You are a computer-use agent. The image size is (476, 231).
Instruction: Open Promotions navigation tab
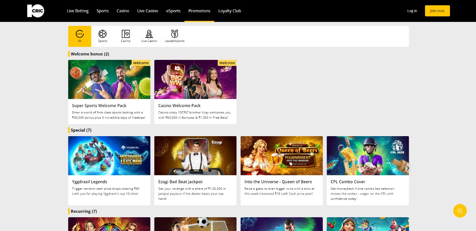(199, 11)
